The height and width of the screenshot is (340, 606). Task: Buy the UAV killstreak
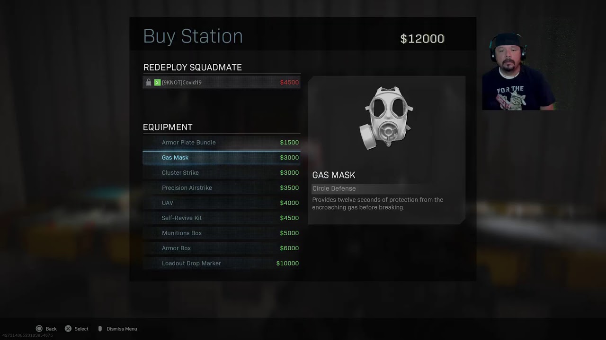point(222,203)
